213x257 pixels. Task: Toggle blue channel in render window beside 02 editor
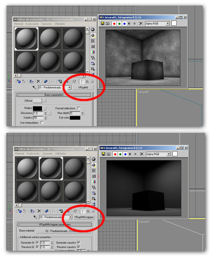coord(125,154)
